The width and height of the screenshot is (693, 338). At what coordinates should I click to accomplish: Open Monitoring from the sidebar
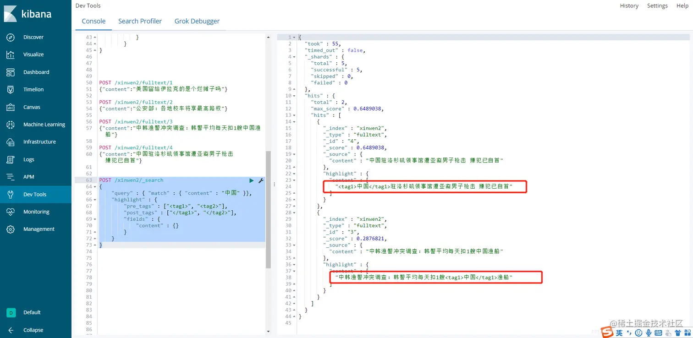[x=36, y=212]
